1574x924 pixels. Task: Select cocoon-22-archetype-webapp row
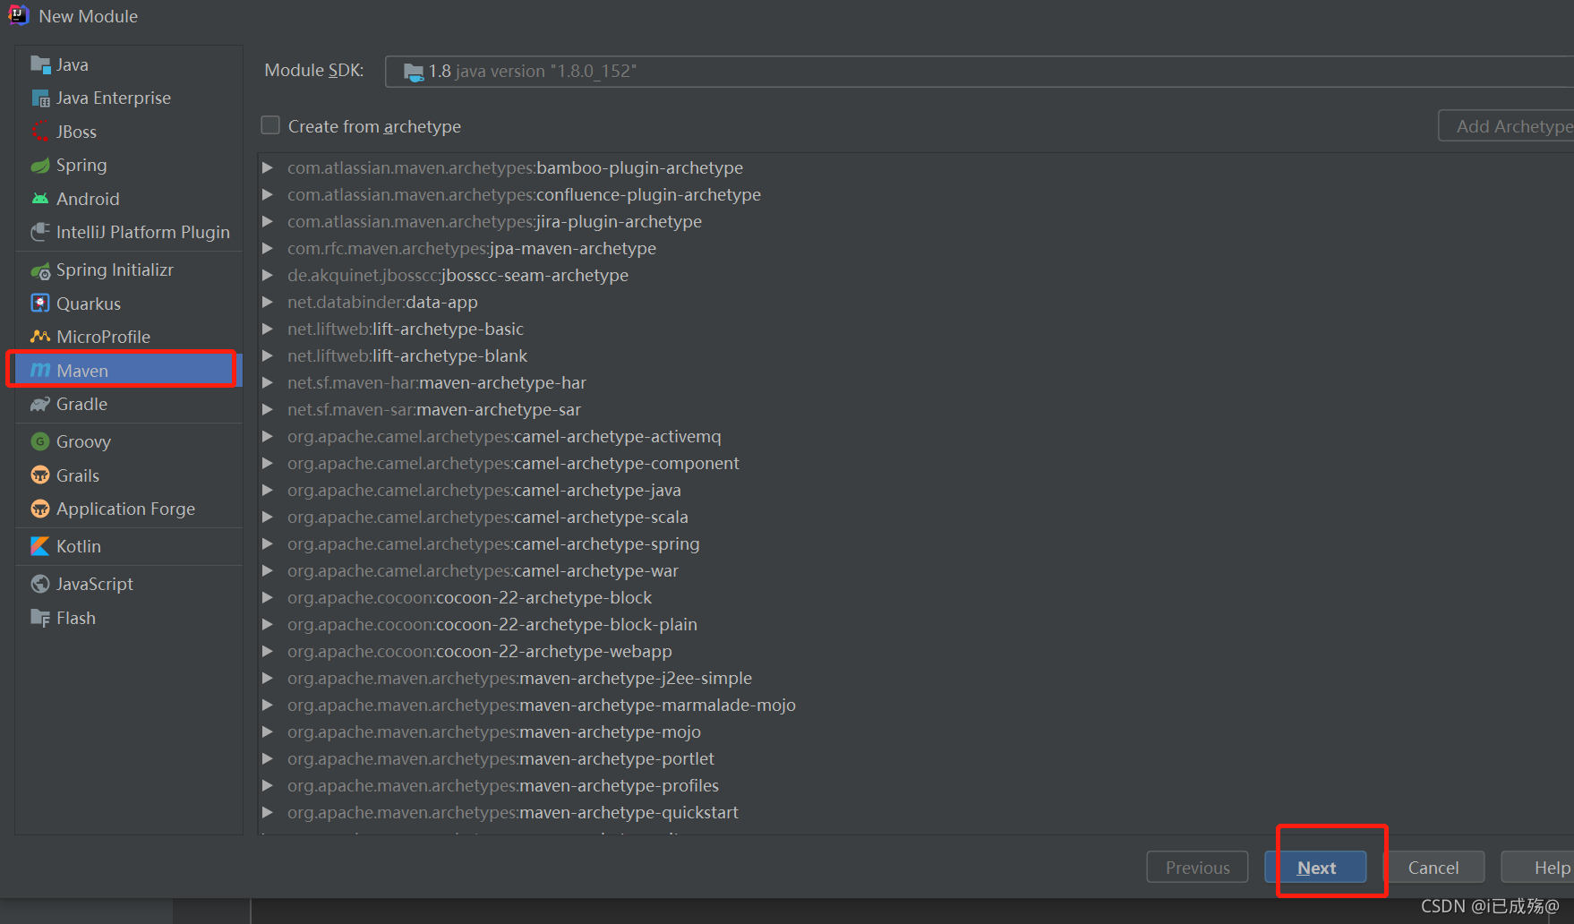click(480, 651)
